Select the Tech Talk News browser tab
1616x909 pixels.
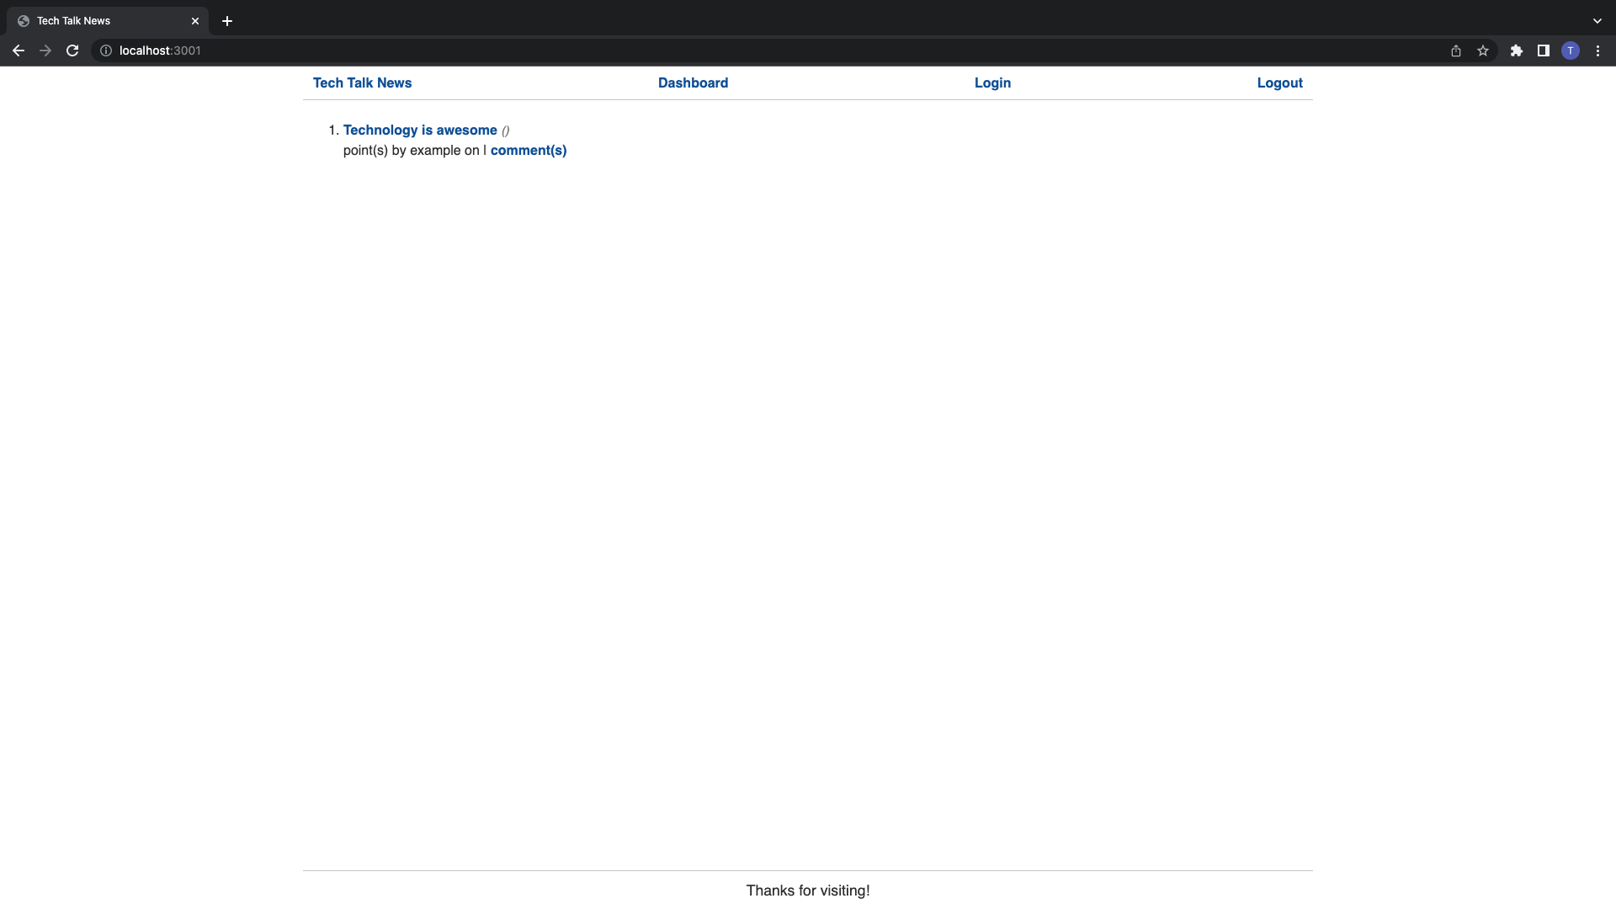(108, 21)
